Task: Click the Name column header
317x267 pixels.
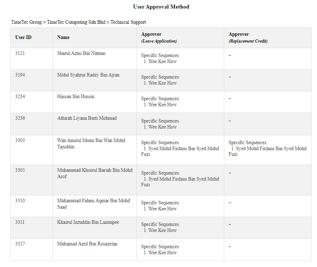Action: 63,38
